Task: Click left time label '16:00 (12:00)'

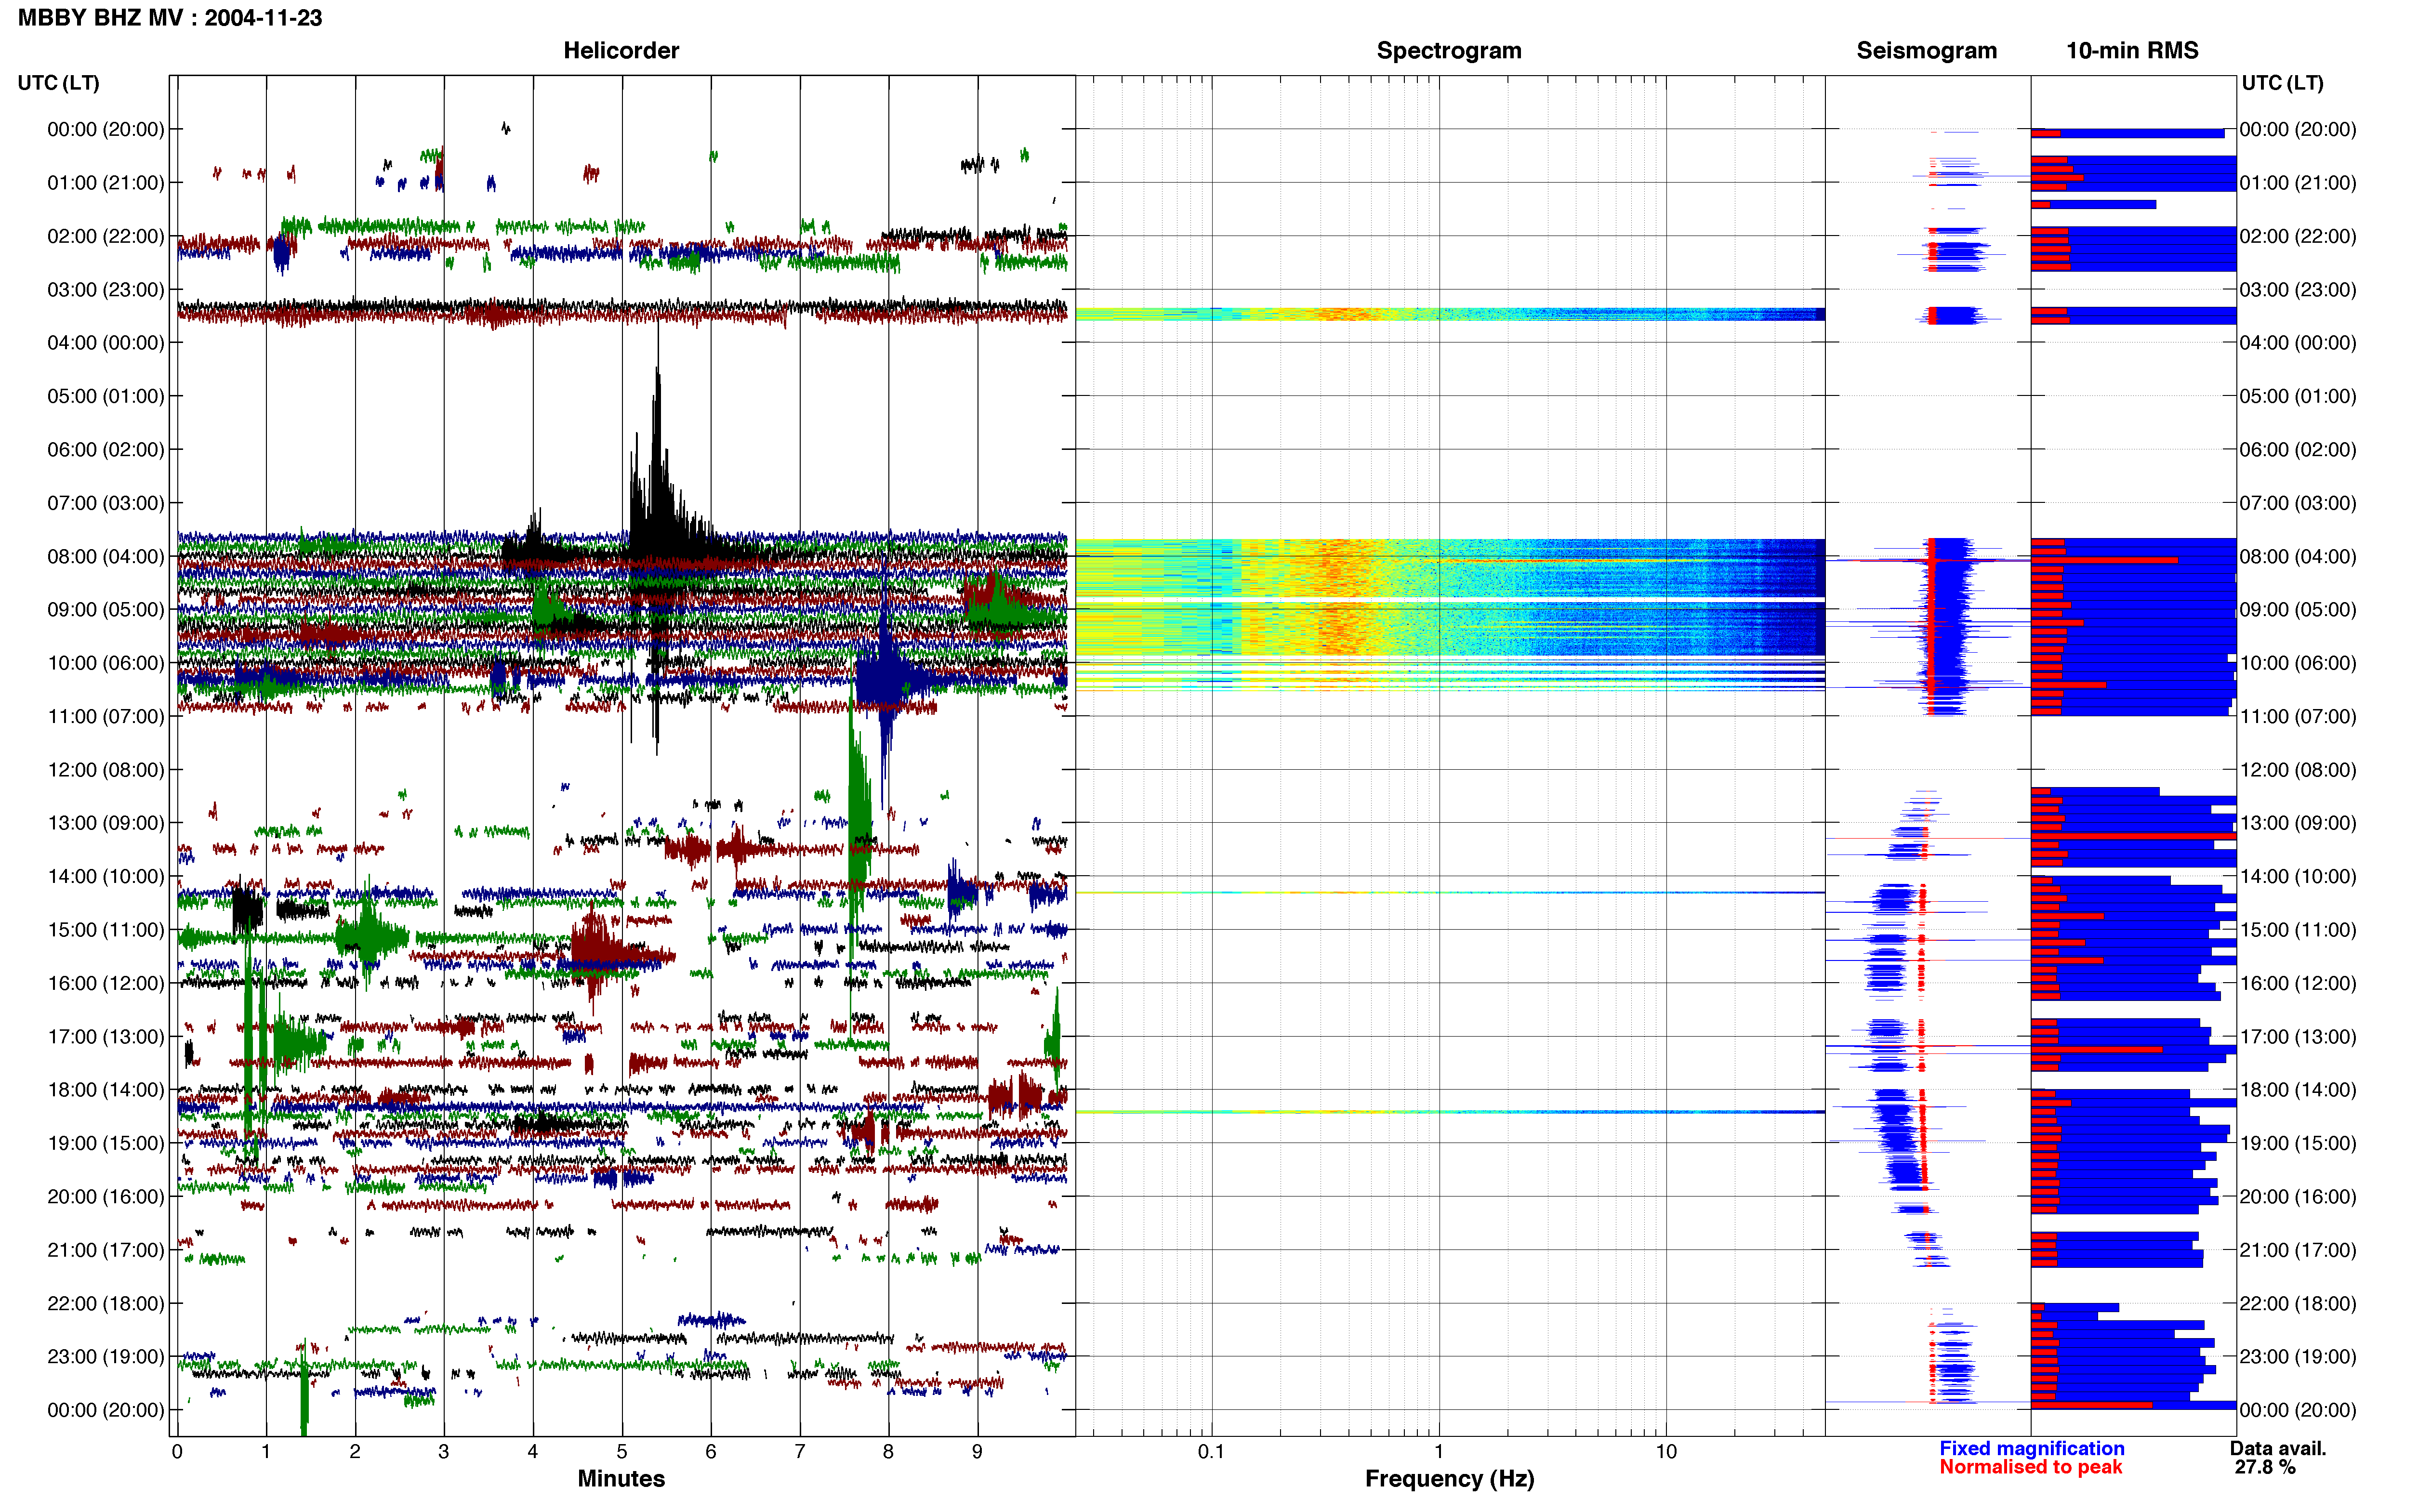Action: 106,983
